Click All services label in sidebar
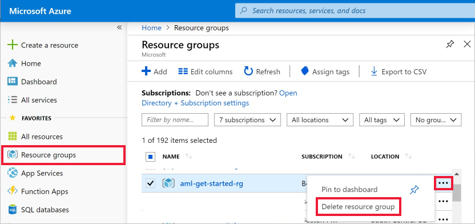Screen dimensions: 475x224 coord(39,100)
